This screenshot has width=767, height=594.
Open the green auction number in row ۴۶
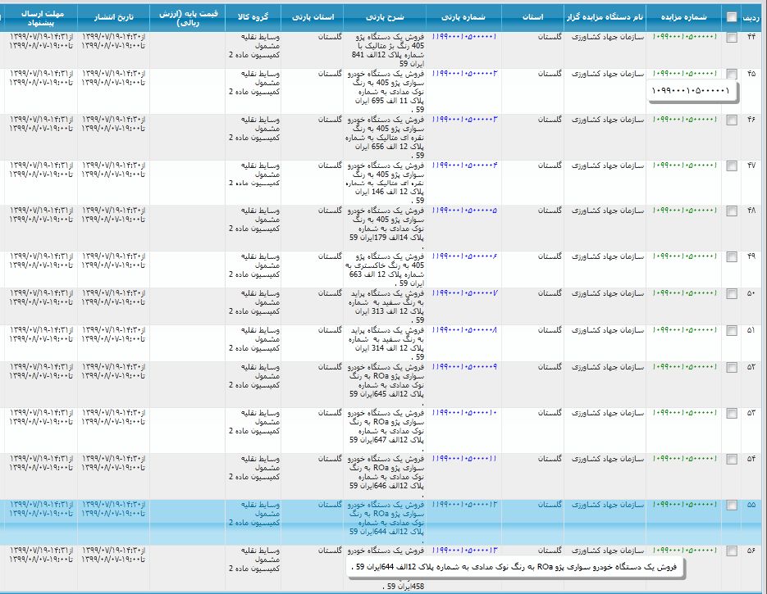tap(683, 119)
